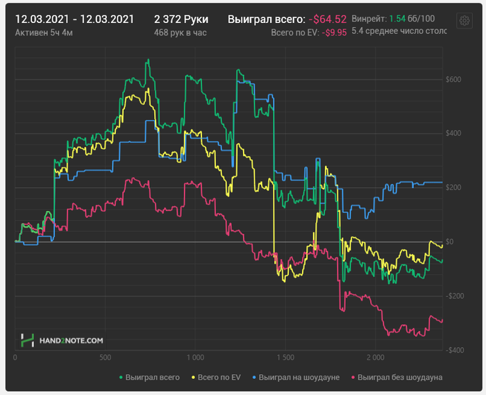
Task: Click the 1 500 hands x-axis label
Action: (285, 358)
